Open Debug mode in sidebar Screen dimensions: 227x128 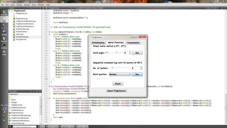click(4, 32)
